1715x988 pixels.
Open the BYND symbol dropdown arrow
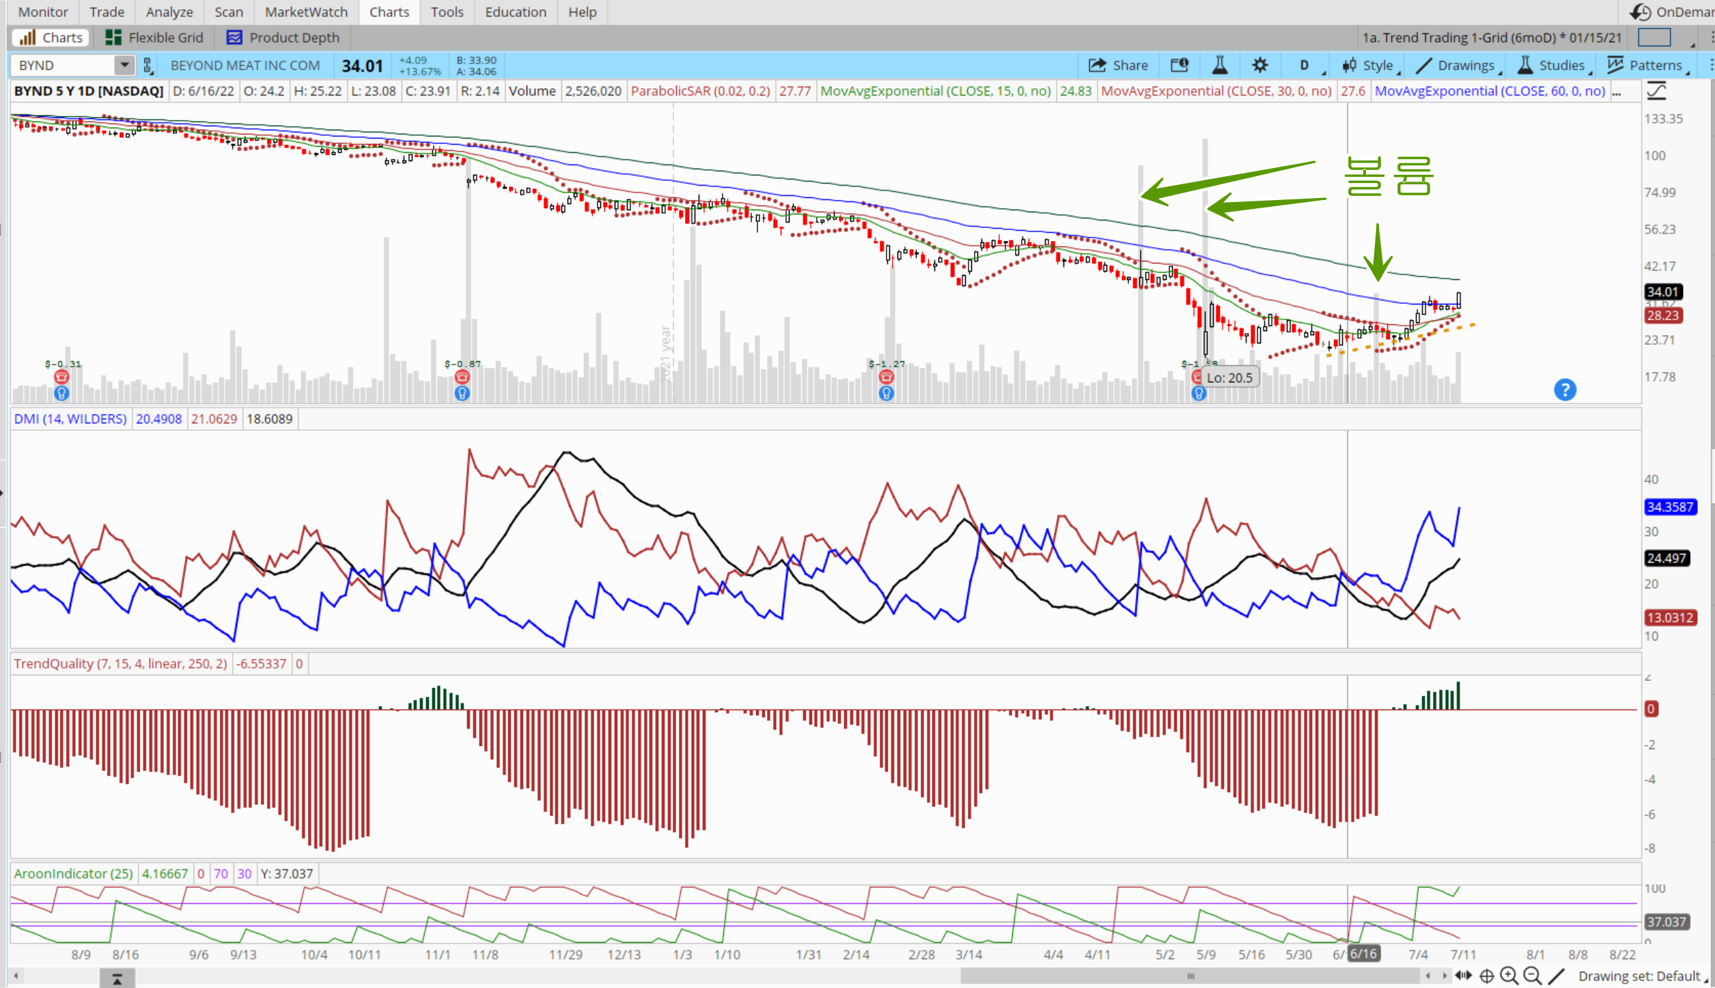124,66
